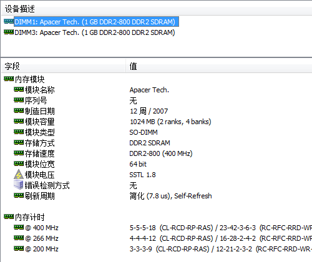
Task: Click the icon beside 模块名称
Action: click(19, 89)
